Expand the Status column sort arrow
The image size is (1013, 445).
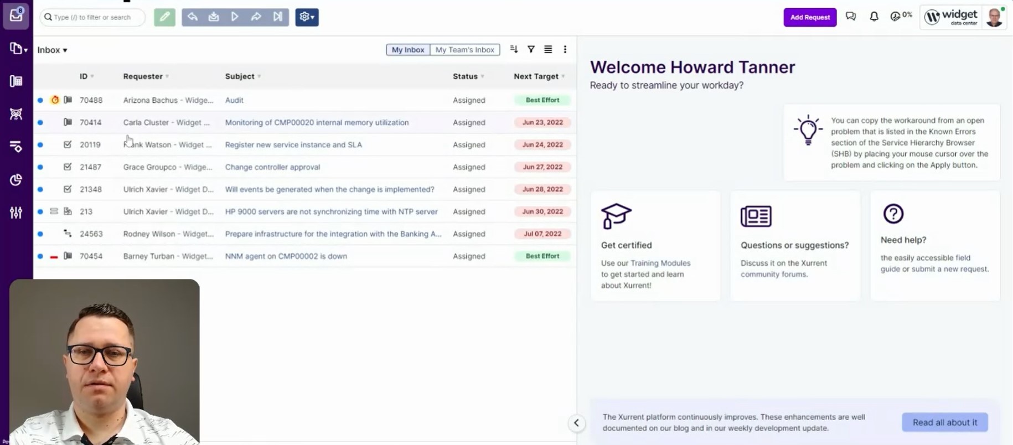pyautogui.click(x=483, y=76)
